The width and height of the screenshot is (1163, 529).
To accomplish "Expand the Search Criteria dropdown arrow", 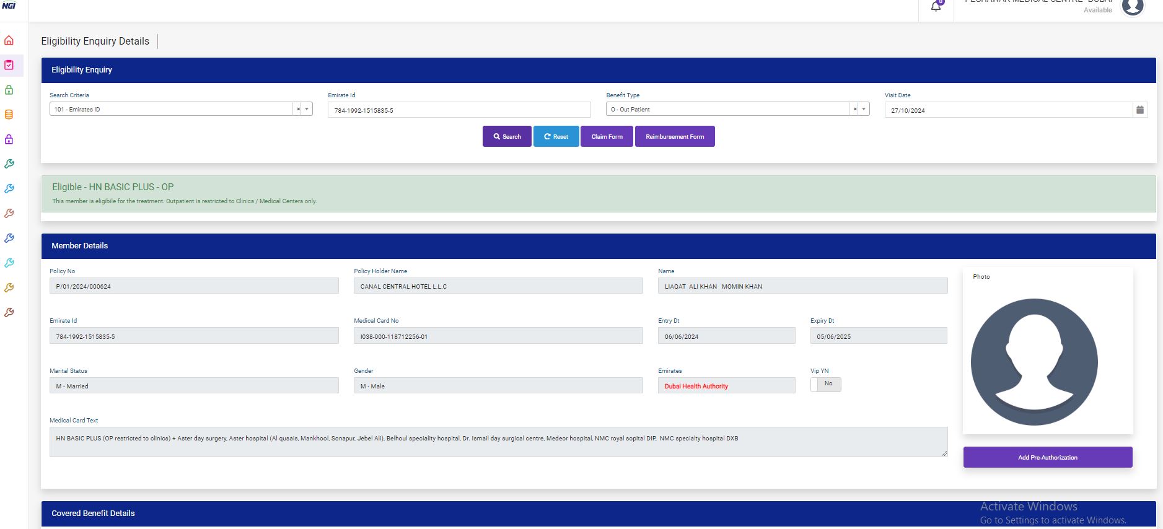I will click(x=307, y=109).
